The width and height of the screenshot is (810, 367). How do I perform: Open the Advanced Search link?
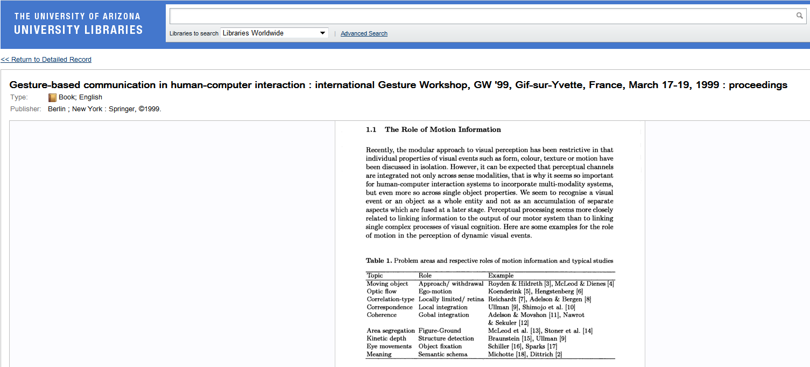[364, 33]
